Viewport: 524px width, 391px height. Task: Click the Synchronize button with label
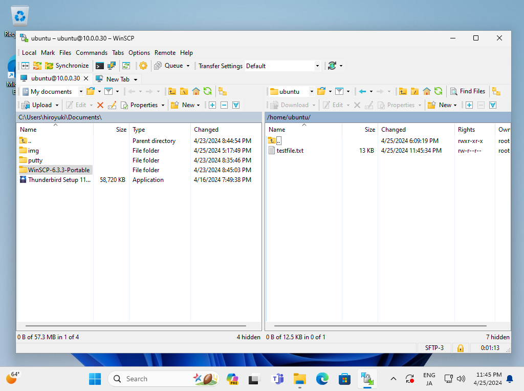(67, 66)
